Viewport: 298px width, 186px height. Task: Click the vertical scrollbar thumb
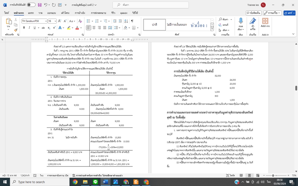coord(296,88)
